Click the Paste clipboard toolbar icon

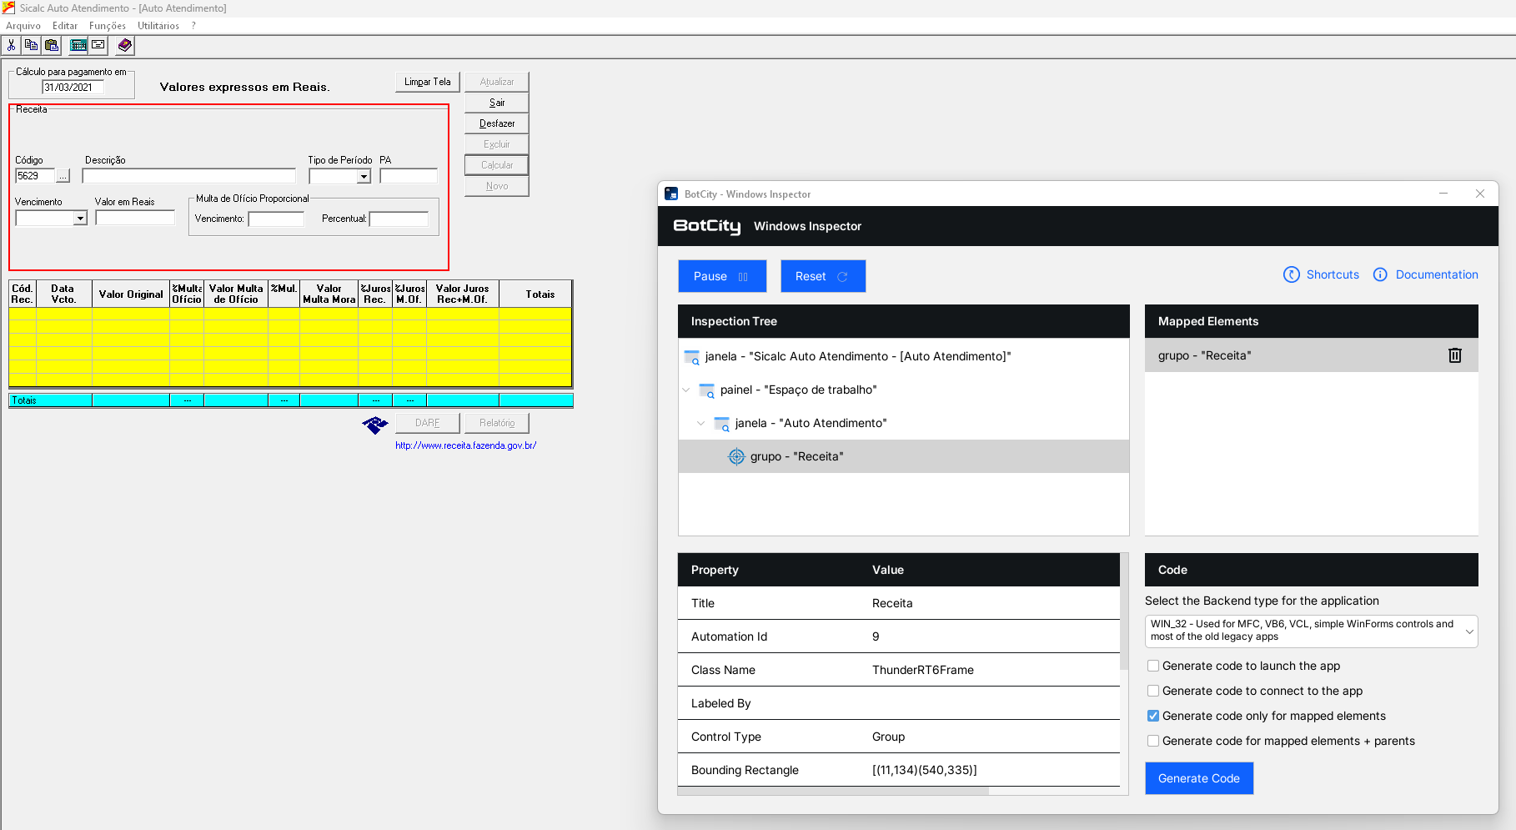(x=52, y=45)
